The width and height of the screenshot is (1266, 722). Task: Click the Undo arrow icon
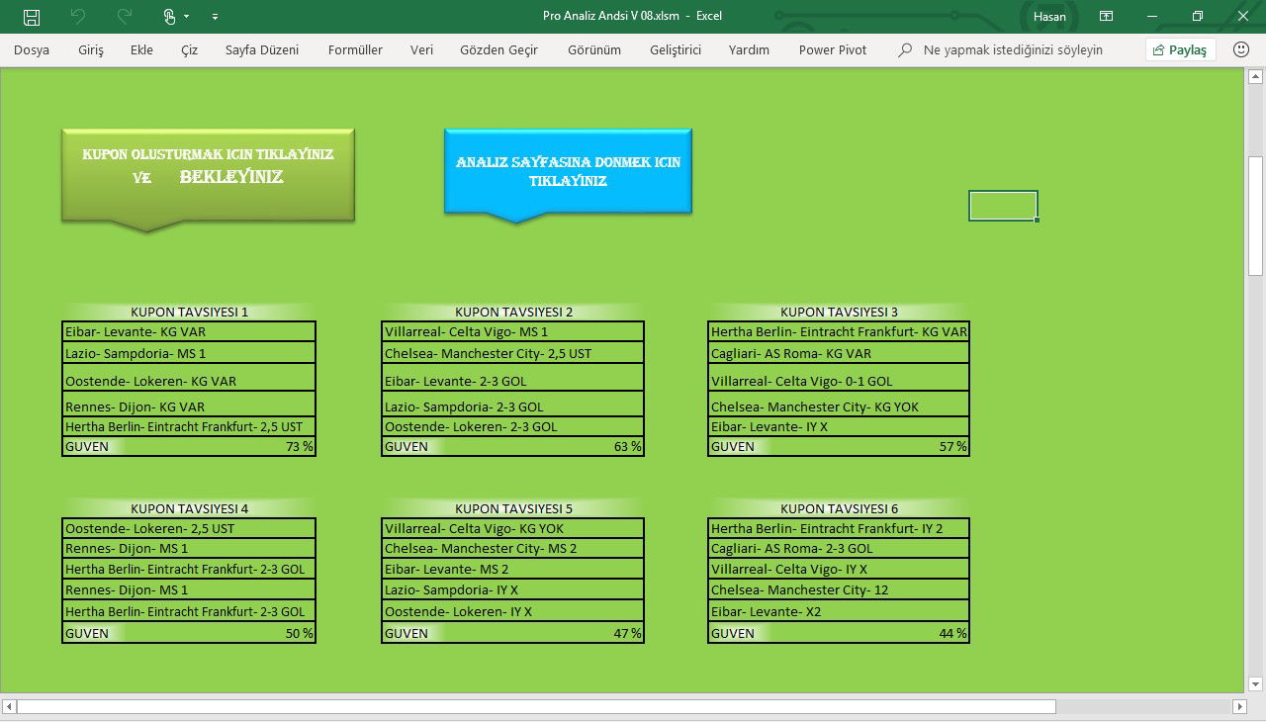pos(78,17)
